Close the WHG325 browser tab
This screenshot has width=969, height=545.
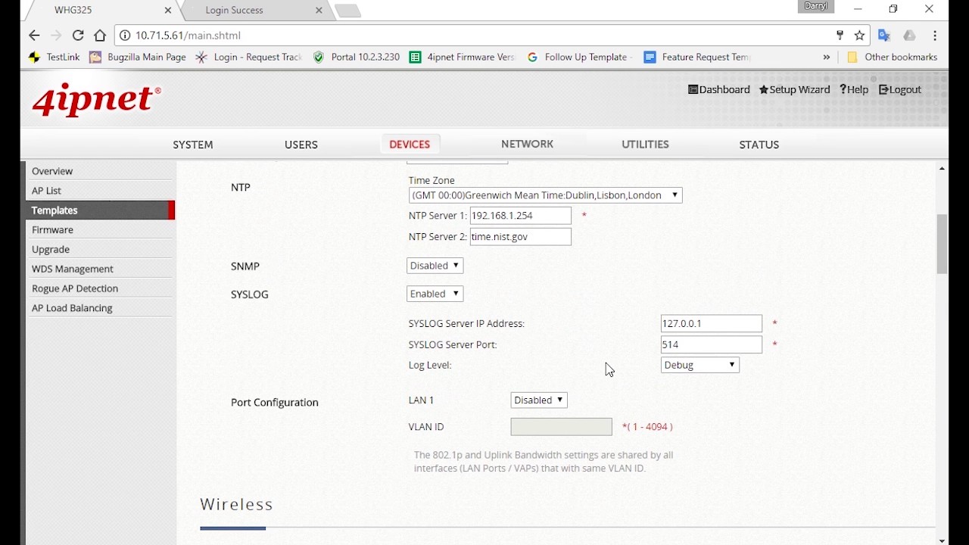(x=168, y=10)
